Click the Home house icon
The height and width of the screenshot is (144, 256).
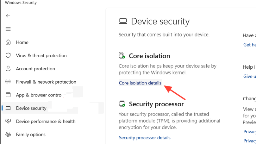(x=8, y=42)
